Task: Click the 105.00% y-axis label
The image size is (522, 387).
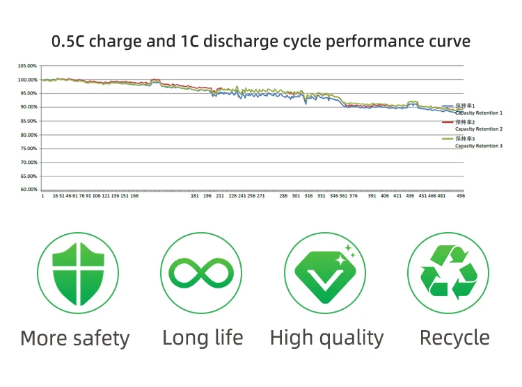Action: [x=27, y=66]
